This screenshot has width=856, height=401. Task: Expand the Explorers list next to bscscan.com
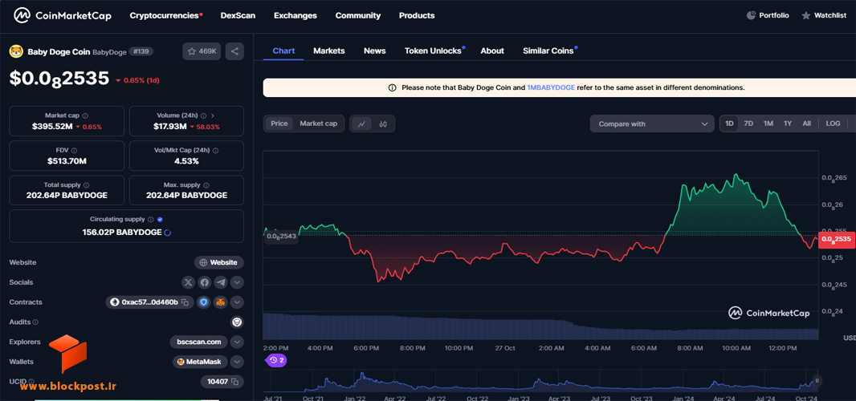(237, 342)
